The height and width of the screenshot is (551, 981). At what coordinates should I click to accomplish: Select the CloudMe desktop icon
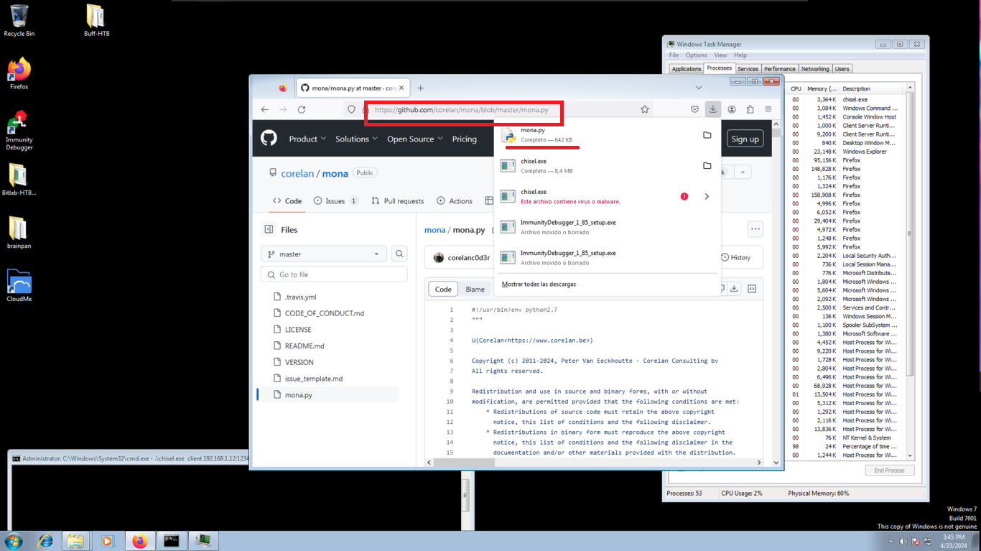[x=19, y=285]
